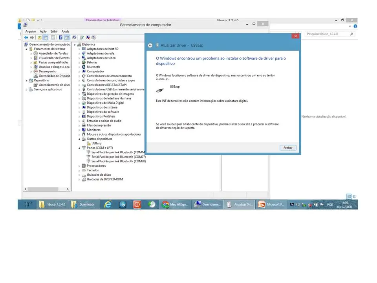Select Serial Padrão por link Bluetooth (COM28)
The height and width of the screenshot is (283, 377).
coord(119,162)
